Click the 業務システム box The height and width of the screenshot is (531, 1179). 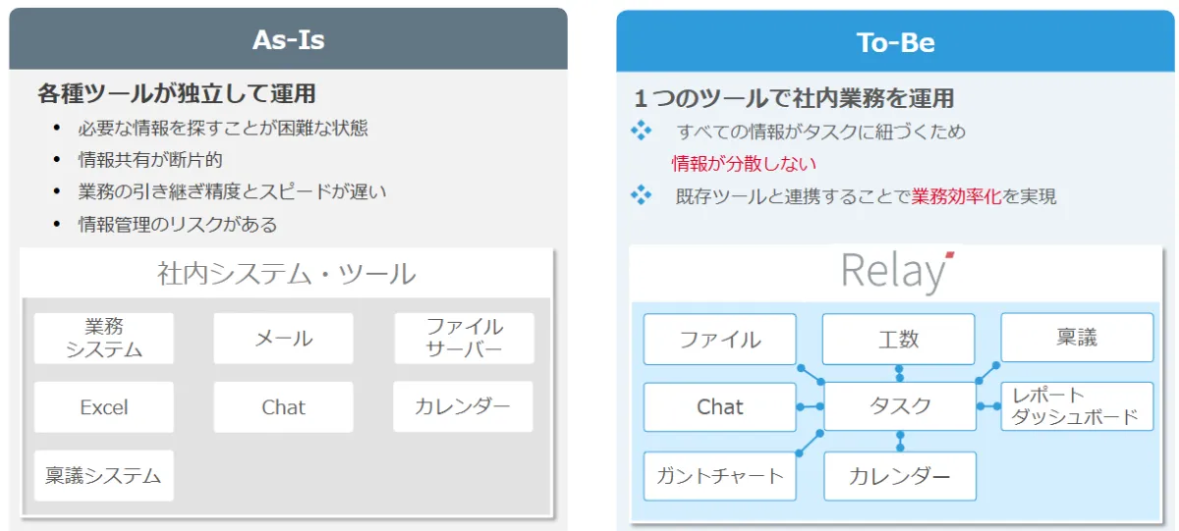pos(104,339)
